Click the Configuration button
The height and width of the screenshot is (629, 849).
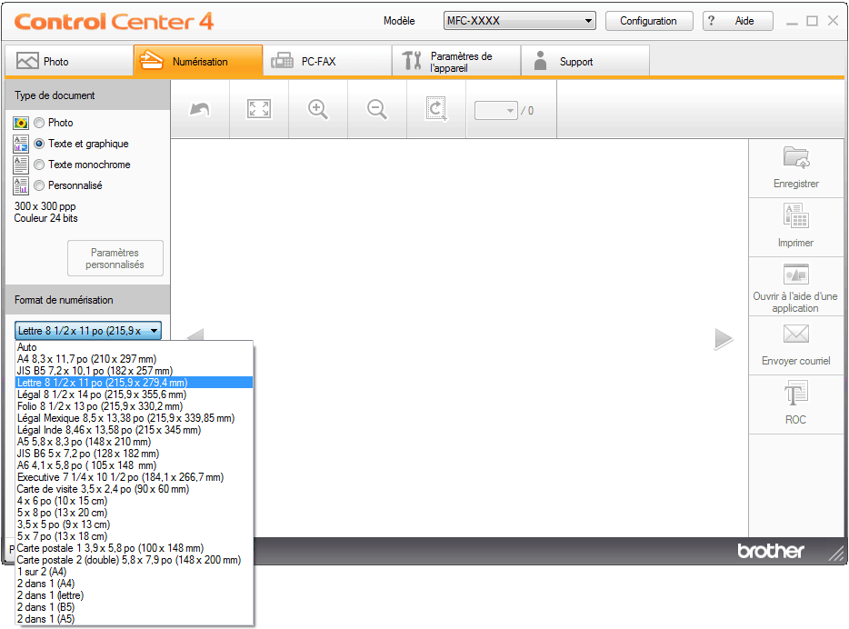click(x=649, y=21)
